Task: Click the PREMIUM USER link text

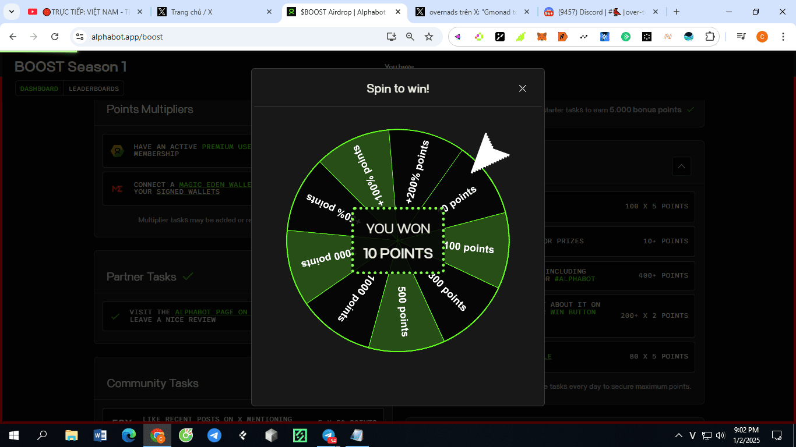Action: (x=227, y=147)
